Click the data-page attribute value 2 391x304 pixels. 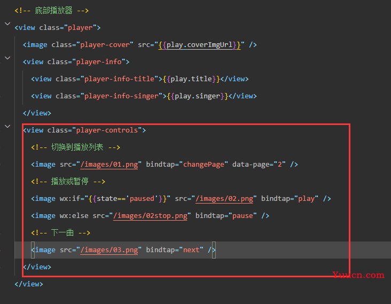click(x=280, y=165)
